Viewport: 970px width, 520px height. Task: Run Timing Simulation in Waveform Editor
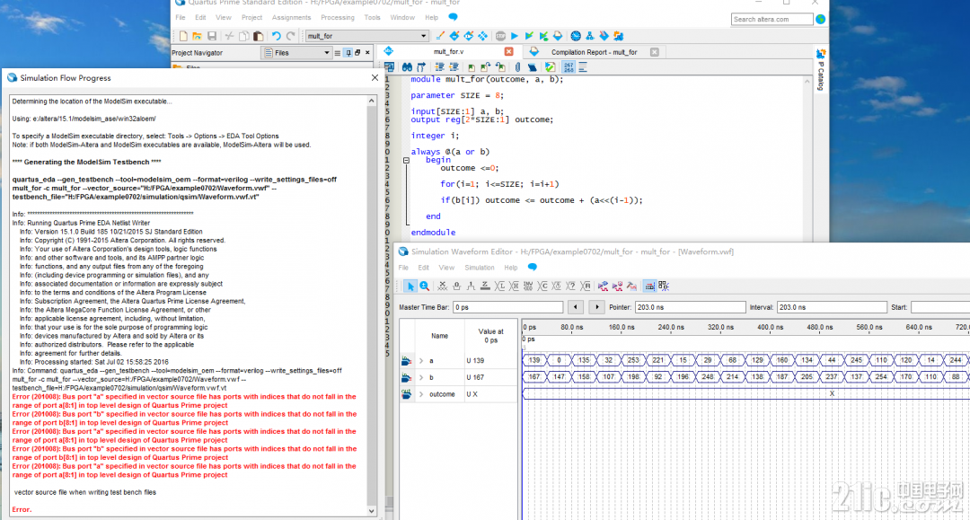coord(617,286)
